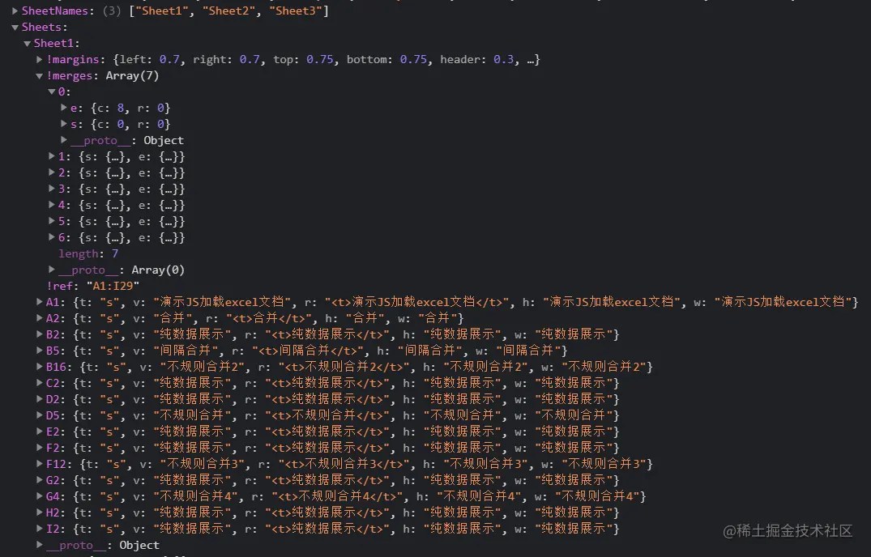Expand the __proto__ Object under merge 0
Image resolution: width=871 pixels, height=557 pixels.
[64, 140]
